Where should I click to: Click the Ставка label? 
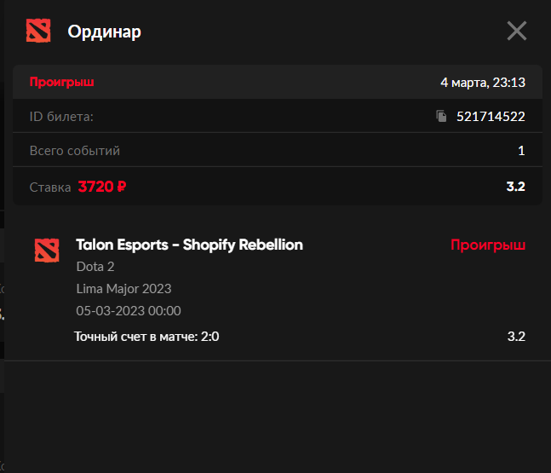50,187
